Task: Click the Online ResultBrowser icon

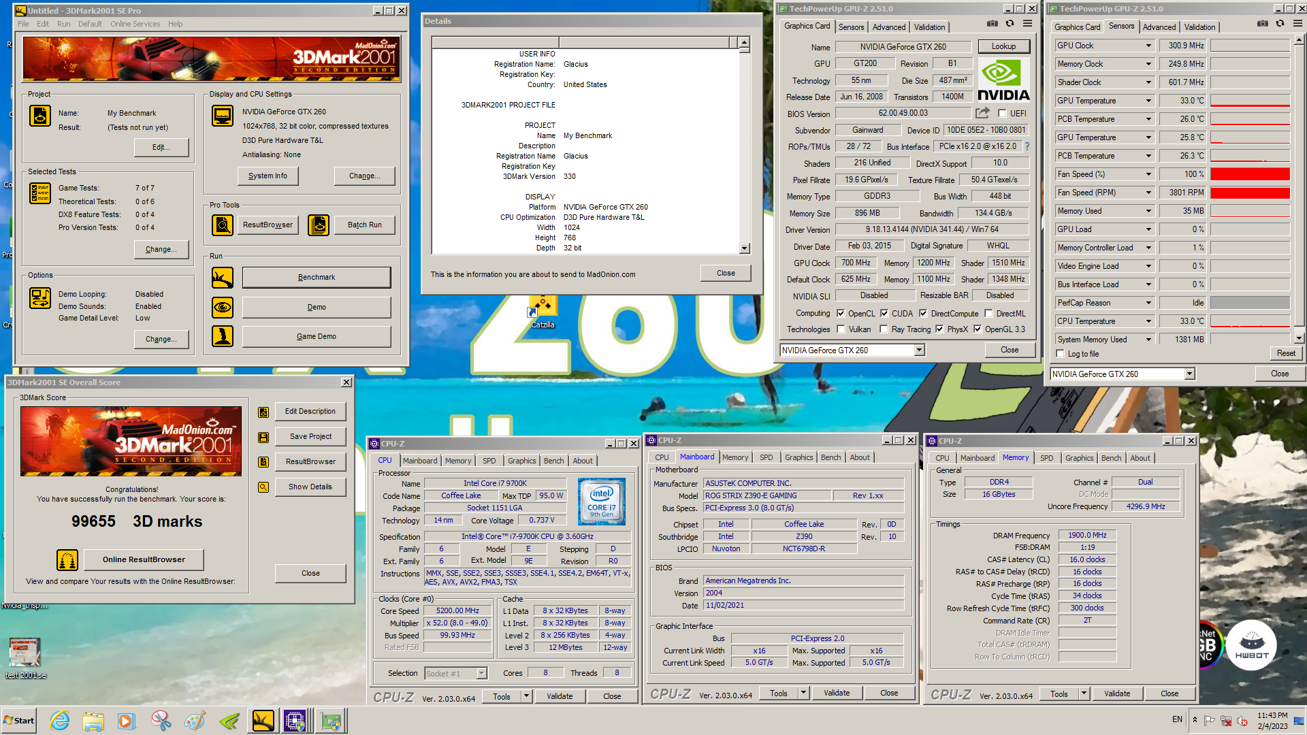Action: click(67, 560)
